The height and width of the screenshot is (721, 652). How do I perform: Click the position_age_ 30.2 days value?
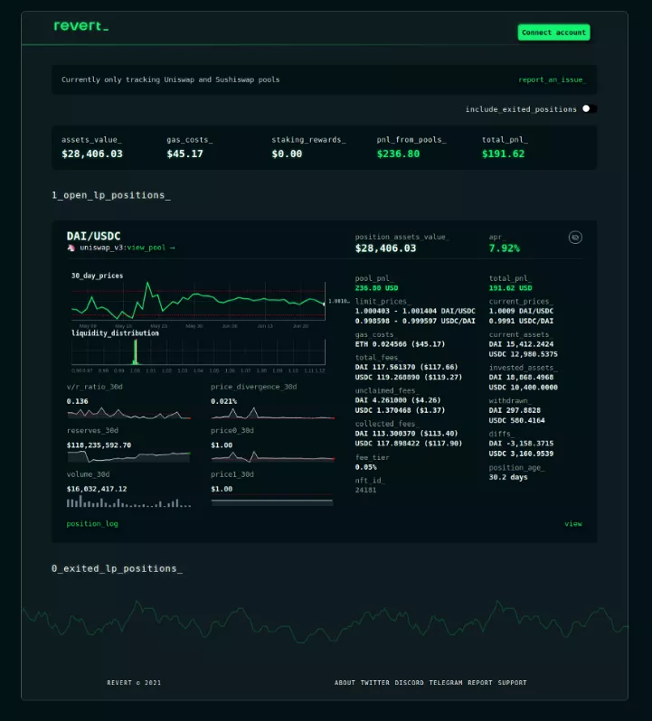click(508, 477)
